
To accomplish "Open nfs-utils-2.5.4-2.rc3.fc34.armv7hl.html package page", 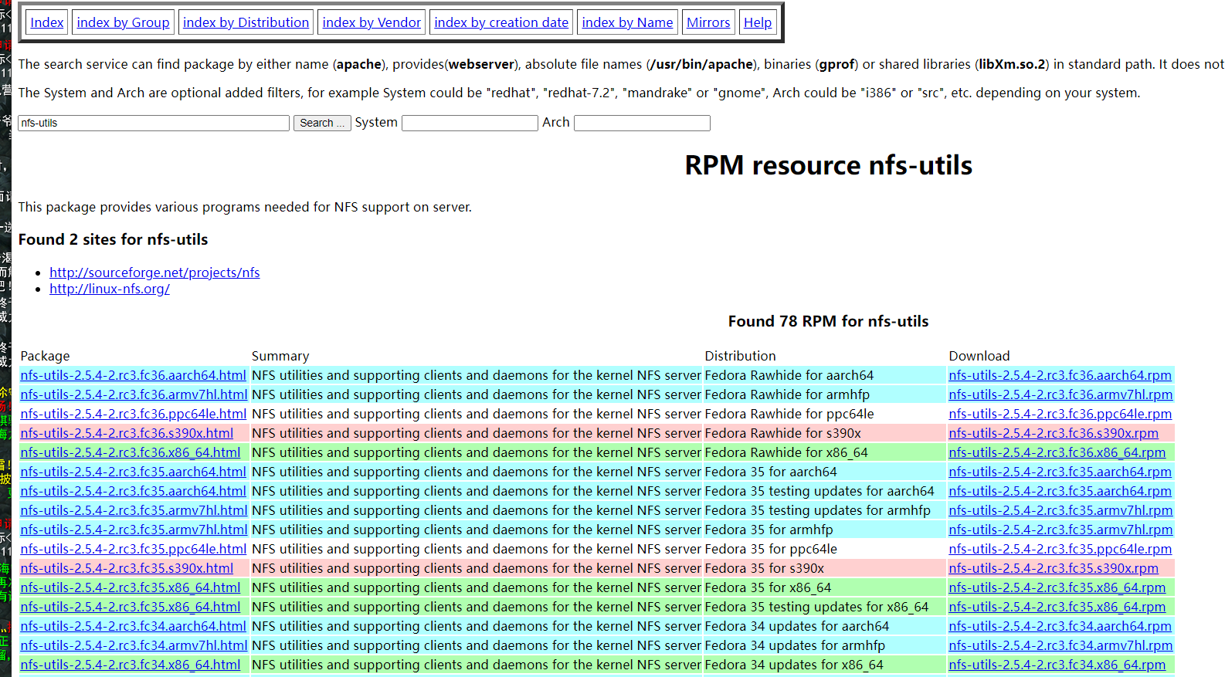I will pyautogui.click(x=134, y=645).
